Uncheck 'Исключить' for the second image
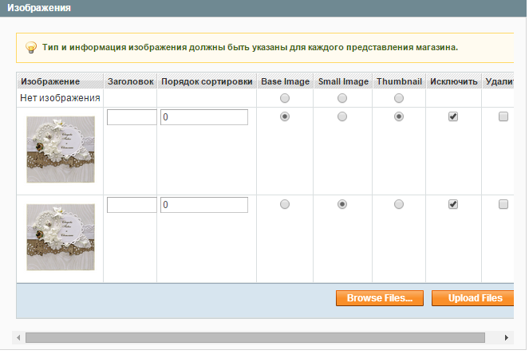Screen dimensions: 529x354 click(453, 204)
